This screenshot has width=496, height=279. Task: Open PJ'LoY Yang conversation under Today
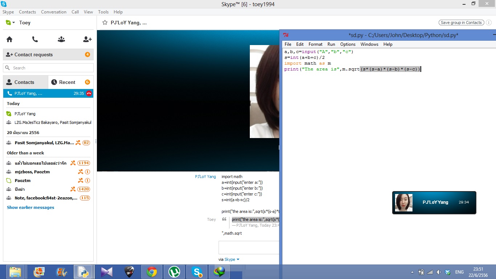[x=48, y=114]
